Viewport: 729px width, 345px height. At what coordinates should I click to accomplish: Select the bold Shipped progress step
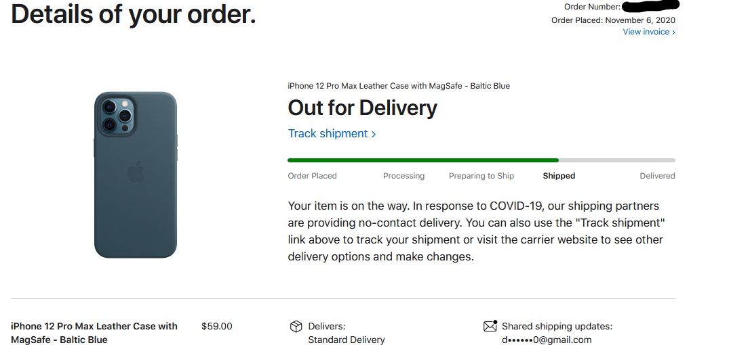559,176
